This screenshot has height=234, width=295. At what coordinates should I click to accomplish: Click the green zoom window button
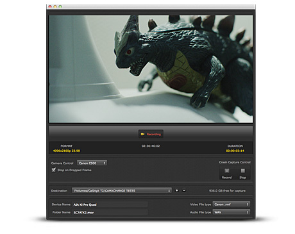[60, 6]
